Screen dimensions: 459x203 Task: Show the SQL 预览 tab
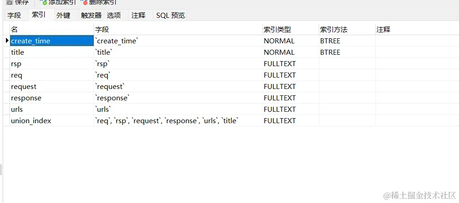pyautogui.click(x=170, y=15)
